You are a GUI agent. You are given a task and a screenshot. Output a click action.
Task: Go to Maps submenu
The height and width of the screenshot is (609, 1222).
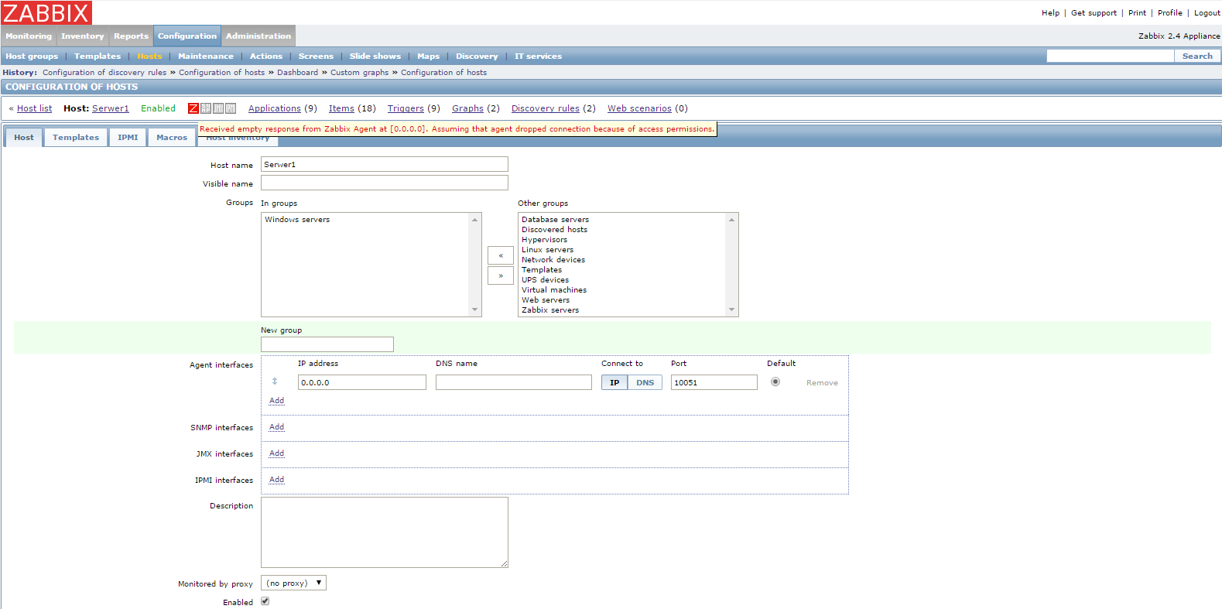click(x=428, y=56)
